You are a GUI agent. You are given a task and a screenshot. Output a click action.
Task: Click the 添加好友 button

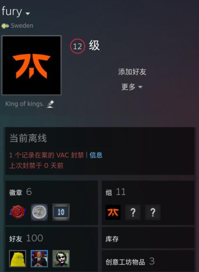[132, 72]
